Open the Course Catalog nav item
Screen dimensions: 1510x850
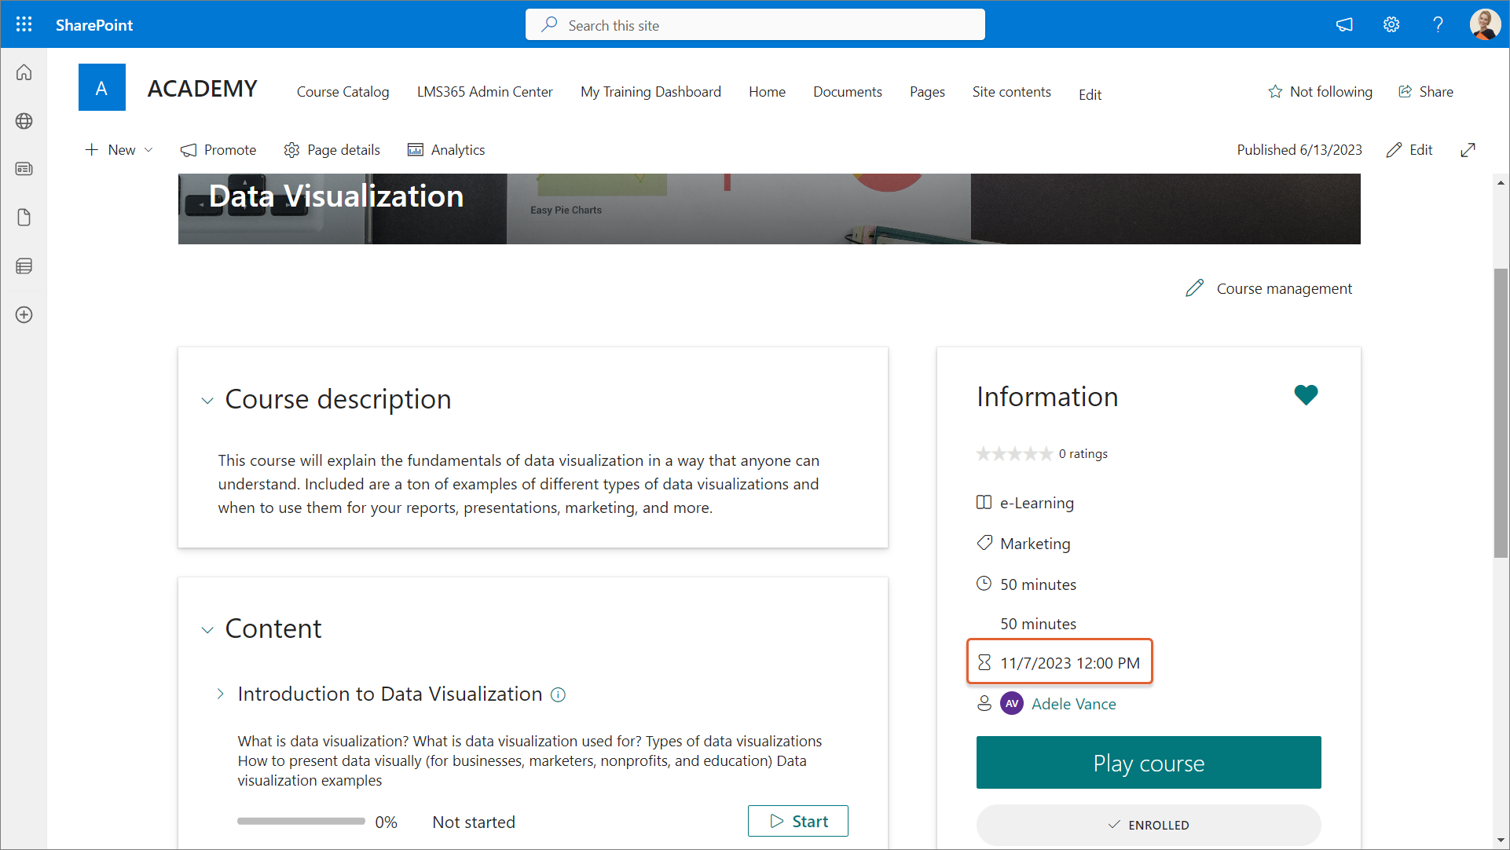tap(343, 92)
